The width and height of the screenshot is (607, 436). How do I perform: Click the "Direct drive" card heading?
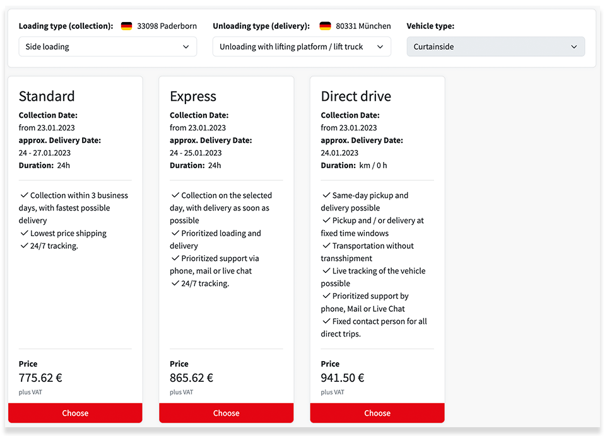[x=355, y=96]
